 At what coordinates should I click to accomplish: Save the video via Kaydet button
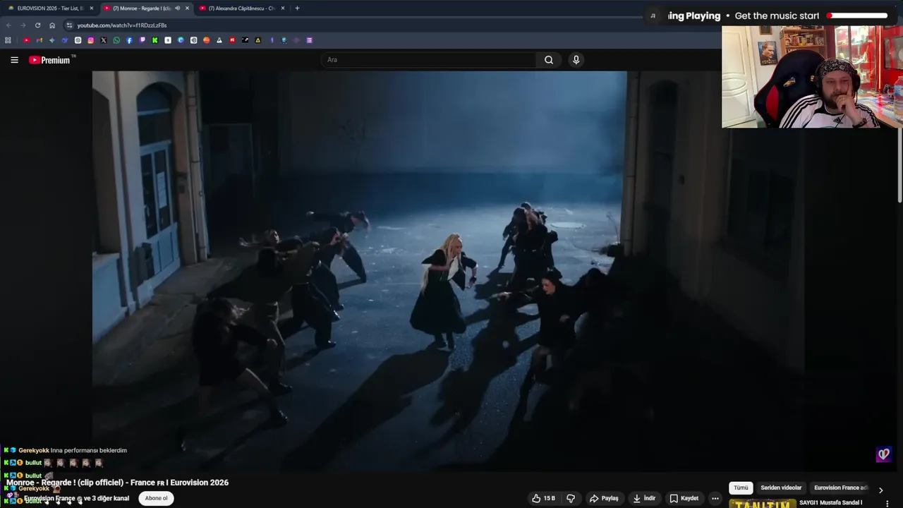point(684,498)
